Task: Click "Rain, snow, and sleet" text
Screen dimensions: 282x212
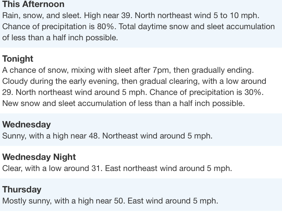Action: [41, 16]
